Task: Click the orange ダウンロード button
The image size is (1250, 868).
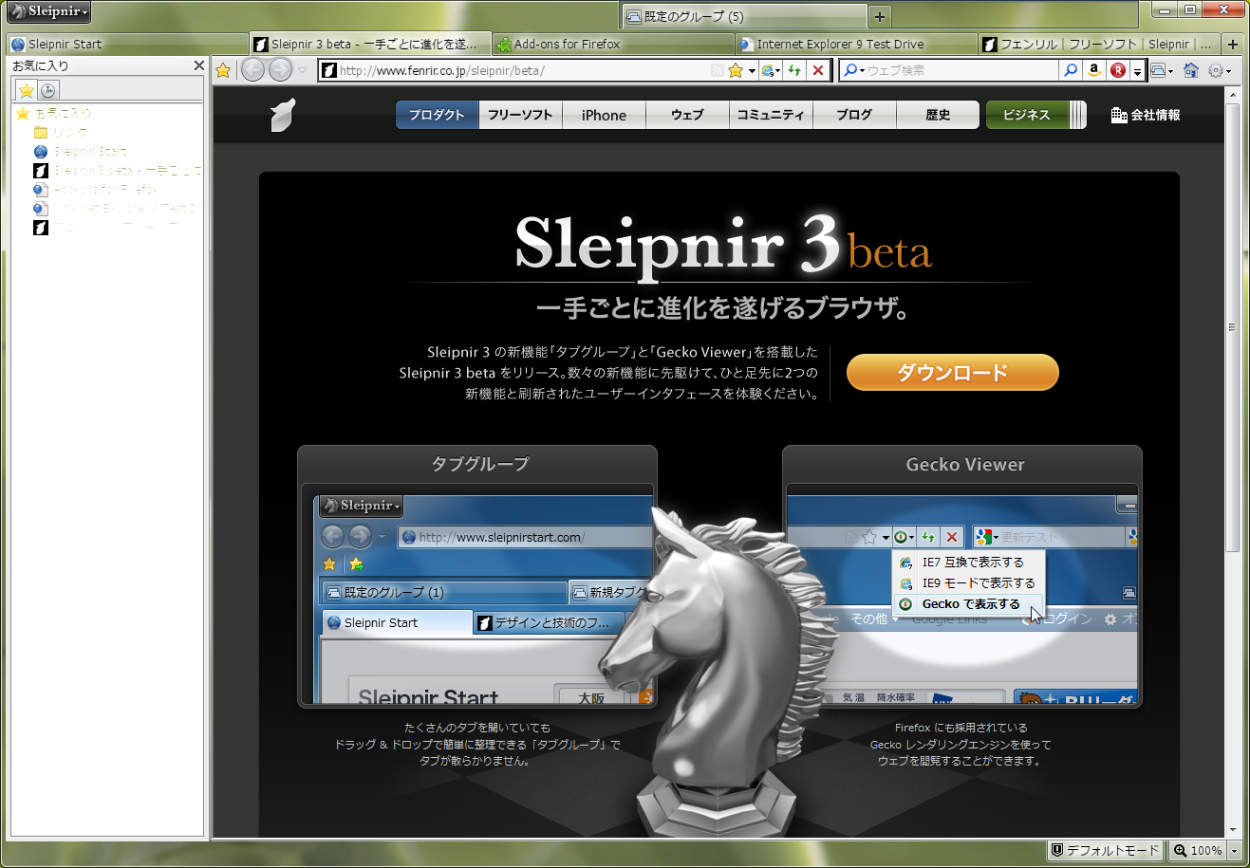Action: 952,372
